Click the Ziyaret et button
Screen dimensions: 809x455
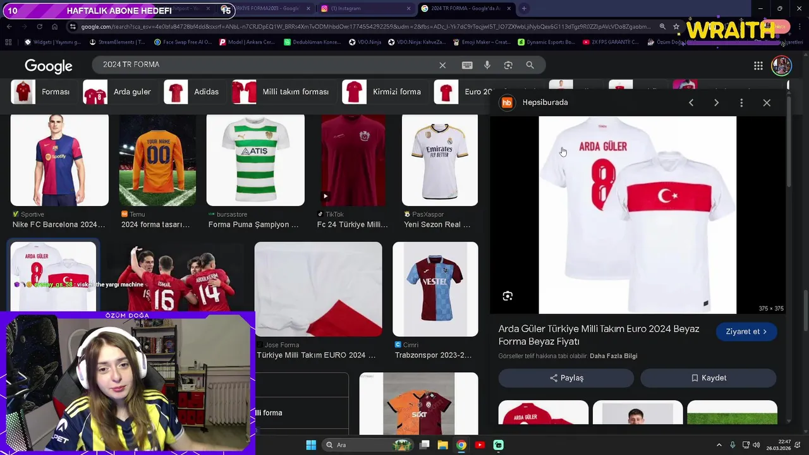tap(746, 331)
